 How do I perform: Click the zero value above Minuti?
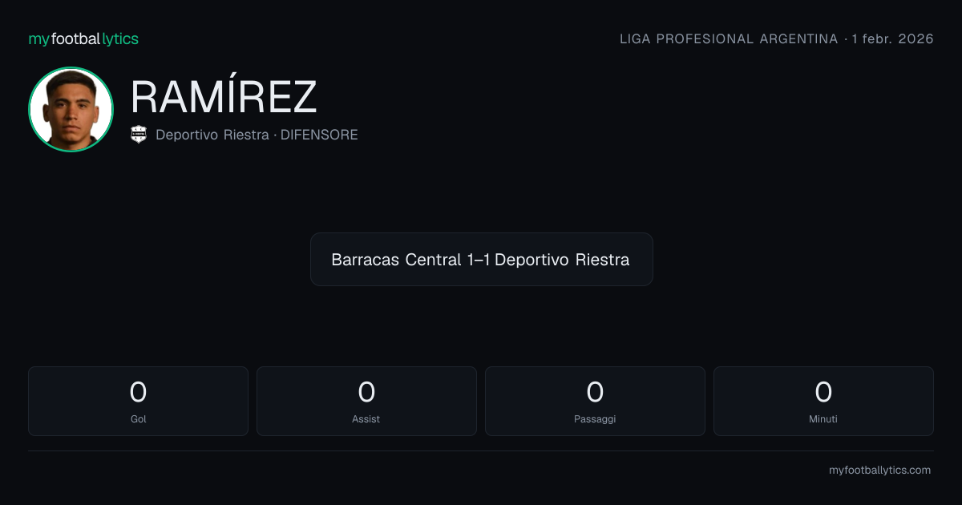coord(823,393)
